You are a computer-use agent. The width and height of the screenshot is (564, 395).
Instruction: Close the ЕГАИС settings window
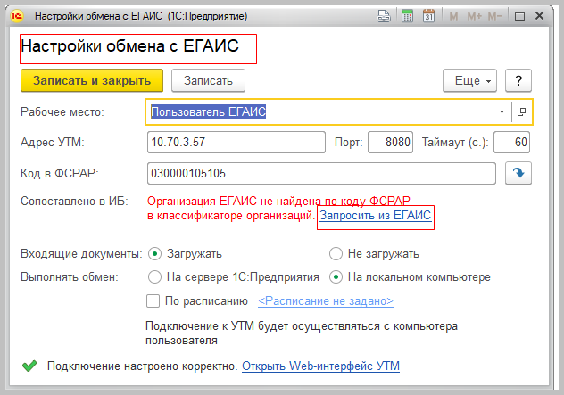(x=539, y=16)
